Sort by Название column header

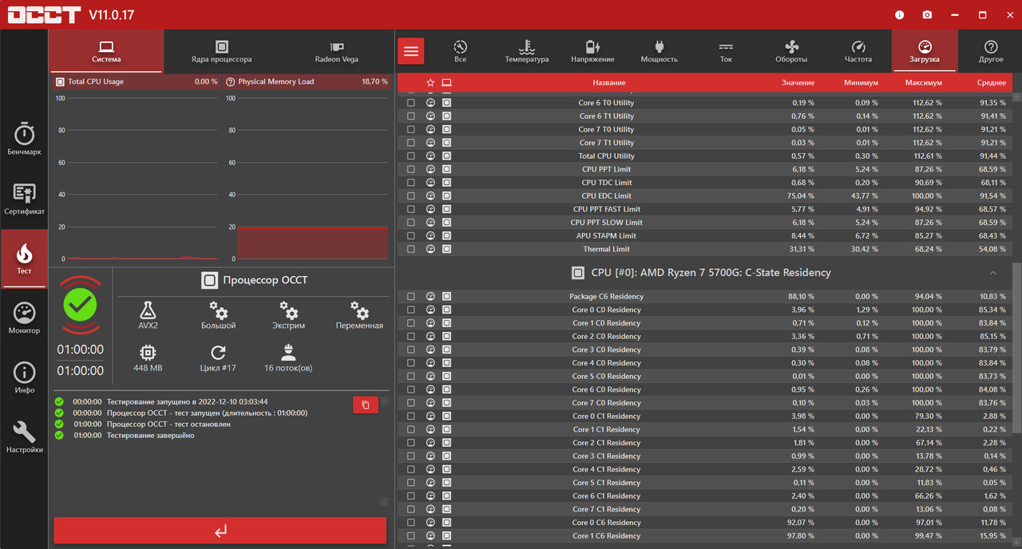coord(609,82)
